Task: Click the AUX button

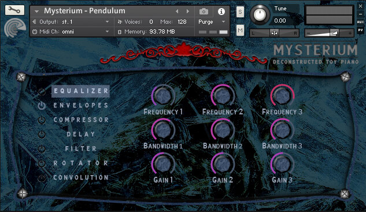Action: pos(360,22)
